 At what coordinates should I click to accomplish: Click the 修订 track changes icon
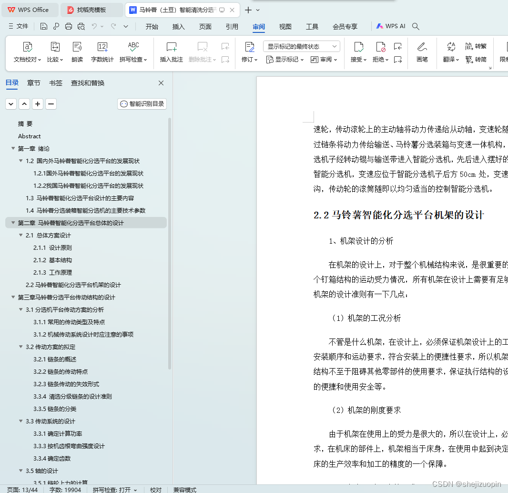coord(249,47)
